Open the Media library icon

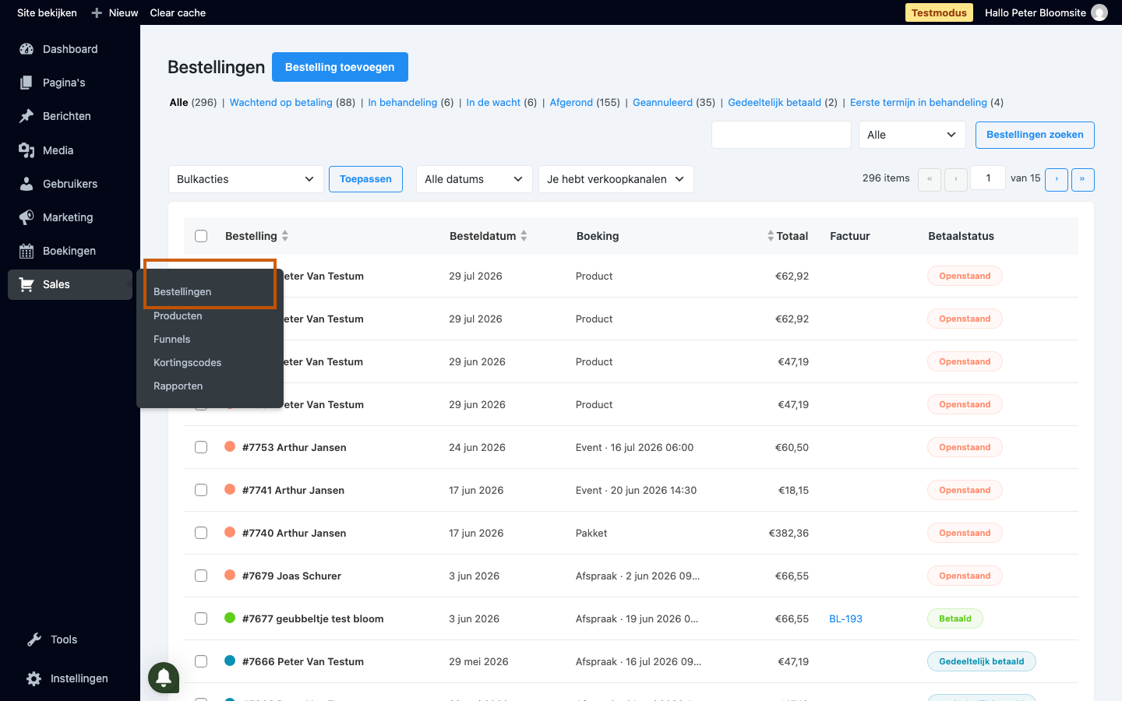tap(26, 150)
